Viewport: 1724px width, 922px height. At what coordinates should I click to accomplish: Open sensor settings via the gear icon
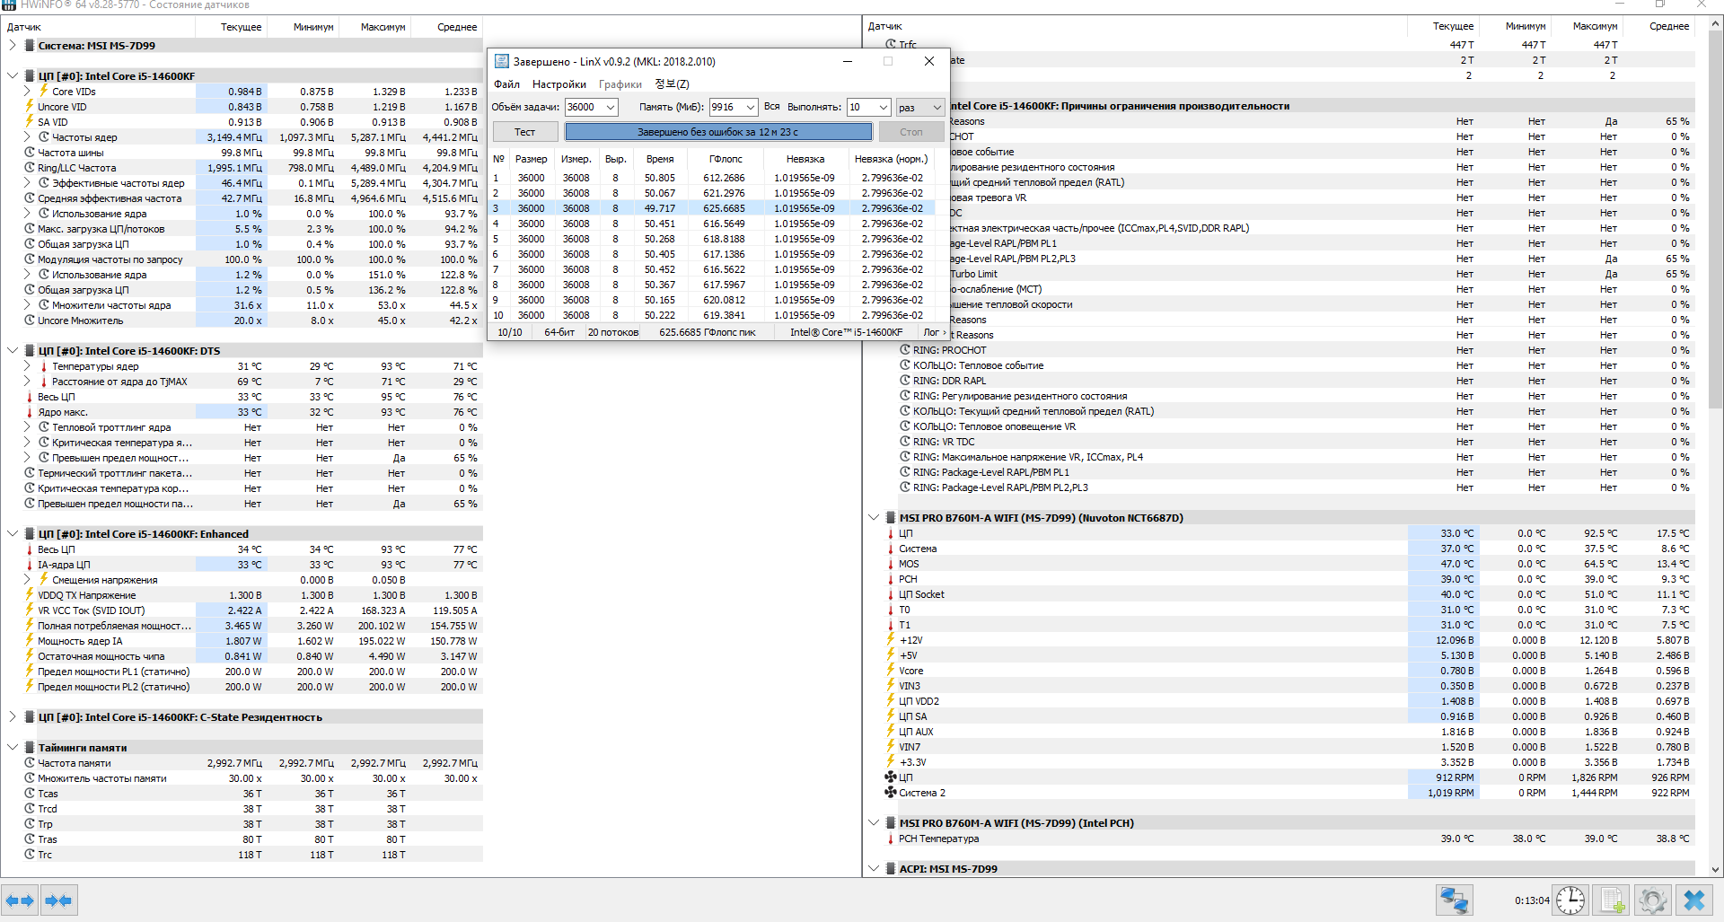pos(1652,900)
